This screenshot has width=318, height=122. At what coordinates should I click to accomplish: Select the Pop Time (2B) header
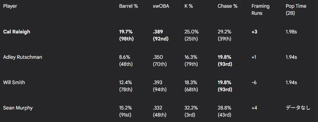pyautogui.click(x=296, y=10)
